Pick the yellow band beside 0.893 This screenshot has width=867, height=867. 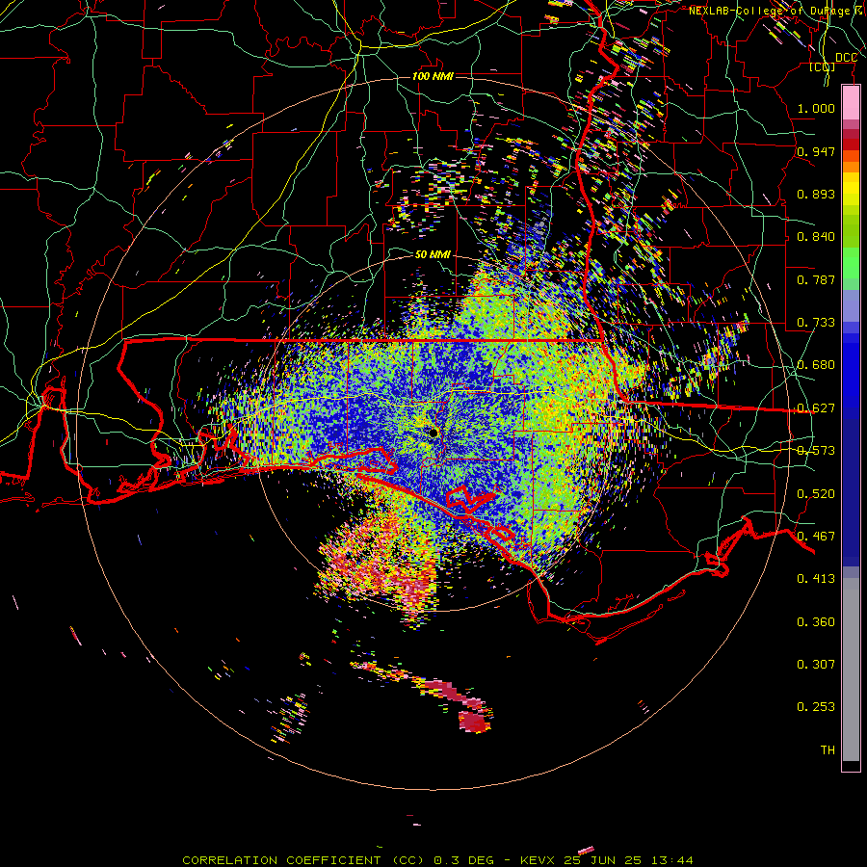point(851,193)
